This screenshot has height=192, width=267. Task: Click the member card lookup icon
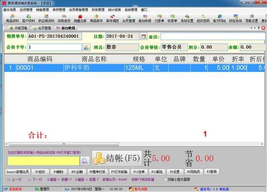click(86, 47)
